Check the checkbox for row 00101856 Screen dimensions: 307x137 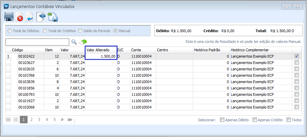pos(297,88)
